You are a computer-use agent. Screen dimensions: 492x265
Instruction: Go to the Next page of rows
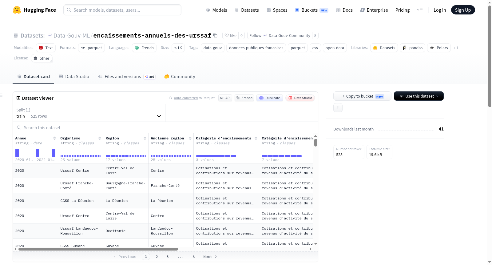210,257
